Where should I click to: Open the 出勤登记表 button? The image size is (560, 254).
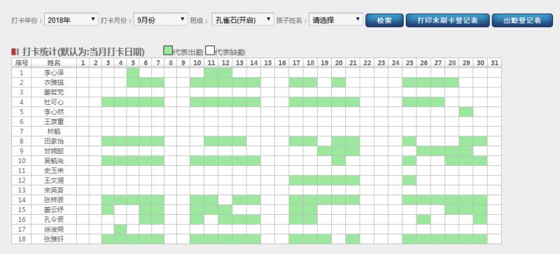522,20
